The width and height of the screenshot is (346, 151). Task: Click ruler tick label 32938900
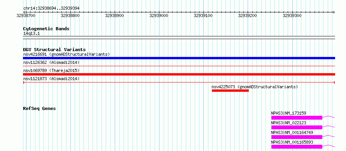(x=115, y=15)
